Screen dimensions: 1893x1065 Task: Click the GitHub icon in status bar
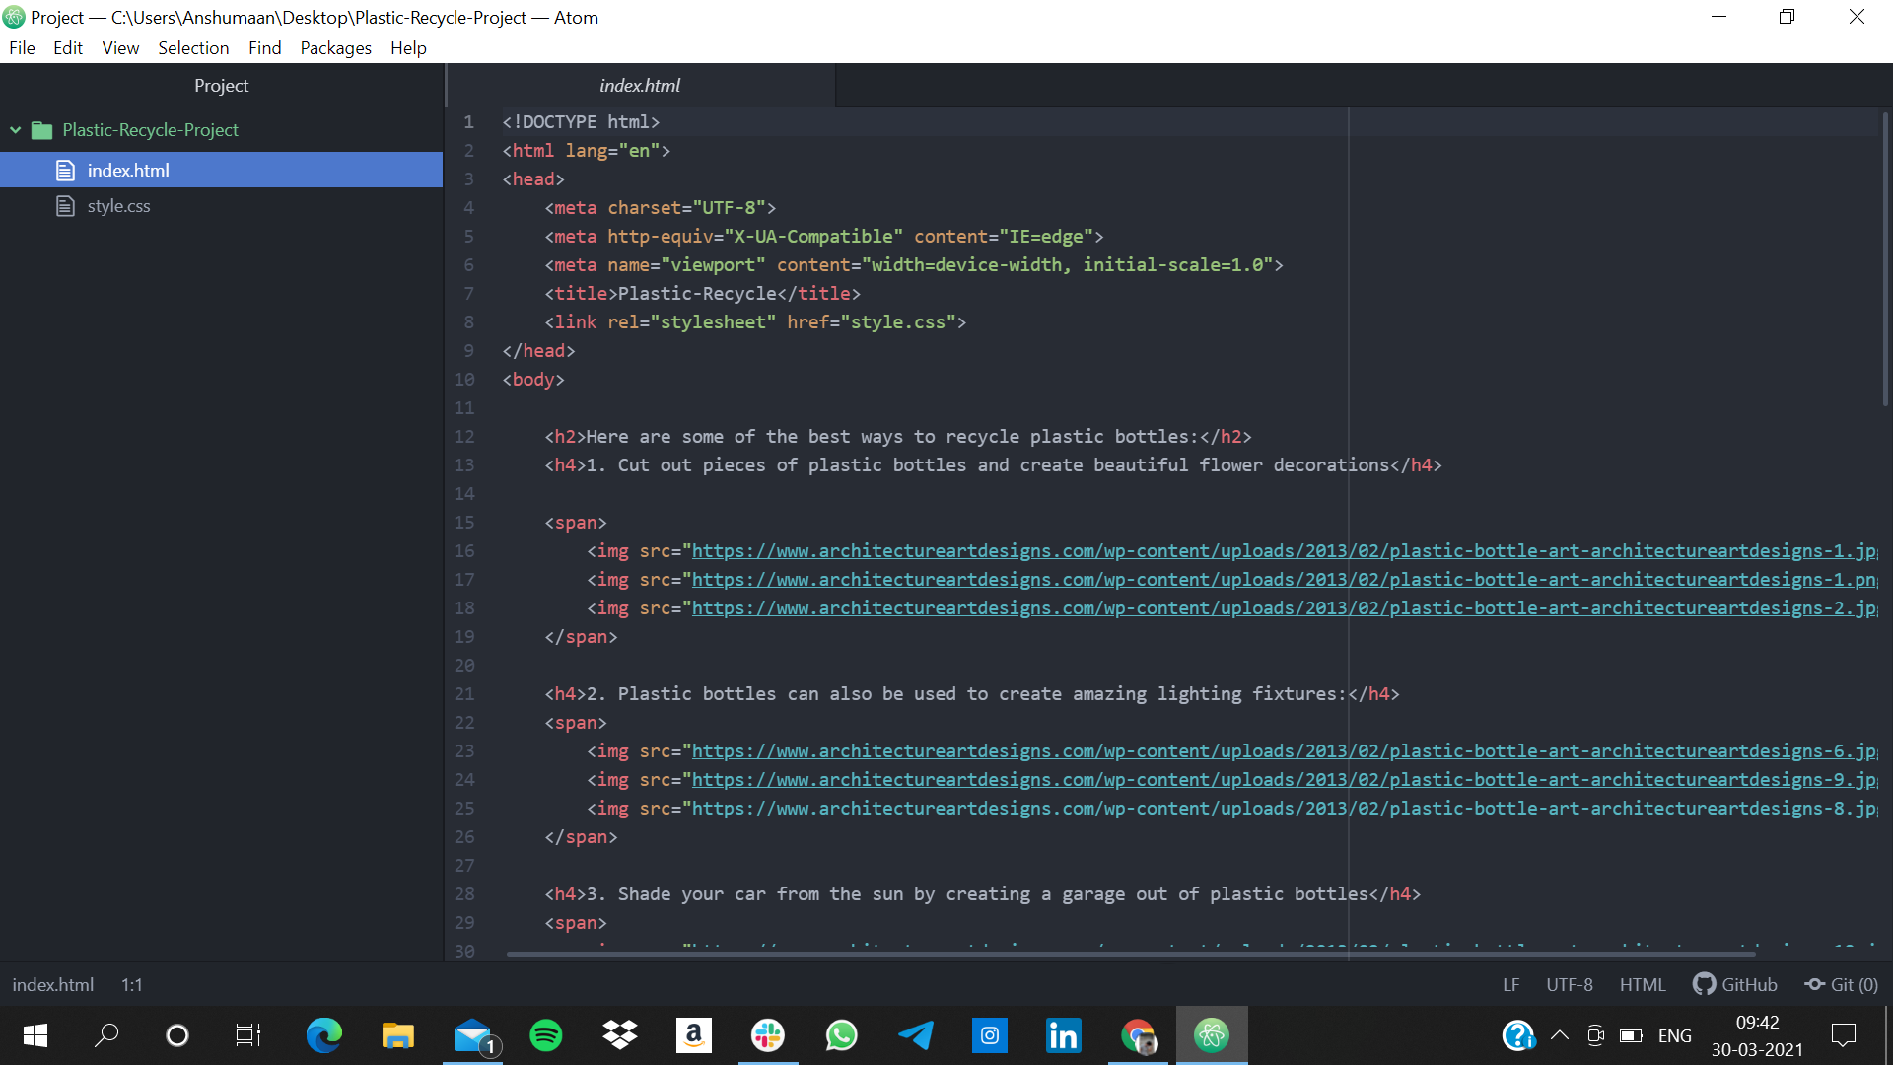tap(1705, 984)
